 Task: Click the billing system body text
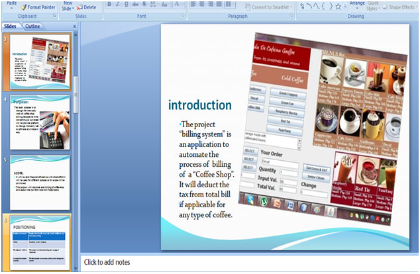(x=207, y=169)
